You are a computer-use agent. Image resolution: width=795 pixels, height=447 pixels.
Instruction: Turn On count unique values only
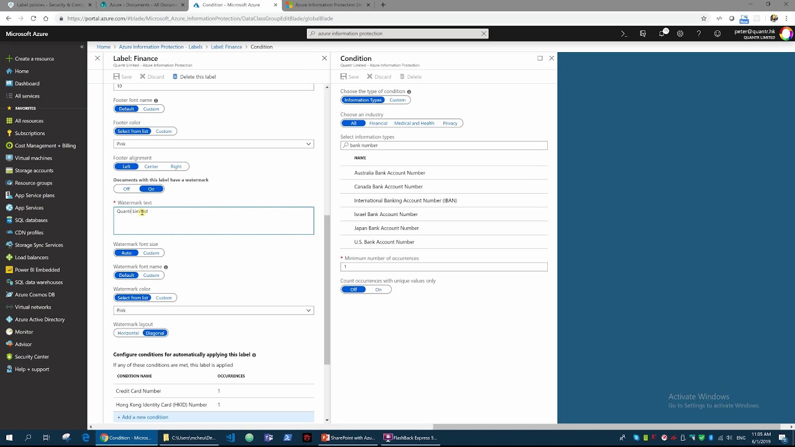[378, 289]
